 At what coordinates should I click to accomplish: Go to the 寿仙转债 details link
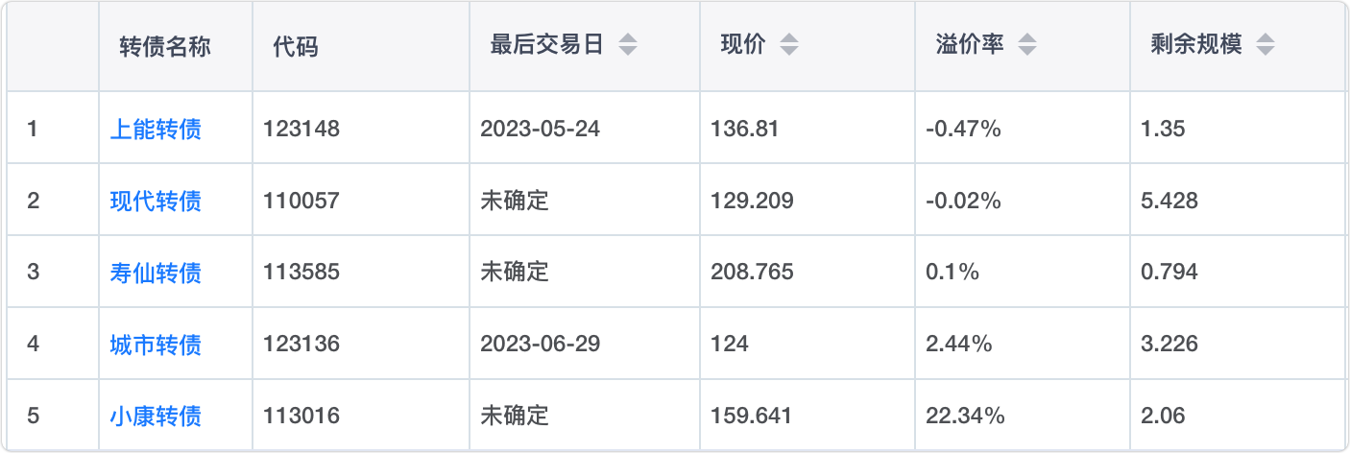156,273
